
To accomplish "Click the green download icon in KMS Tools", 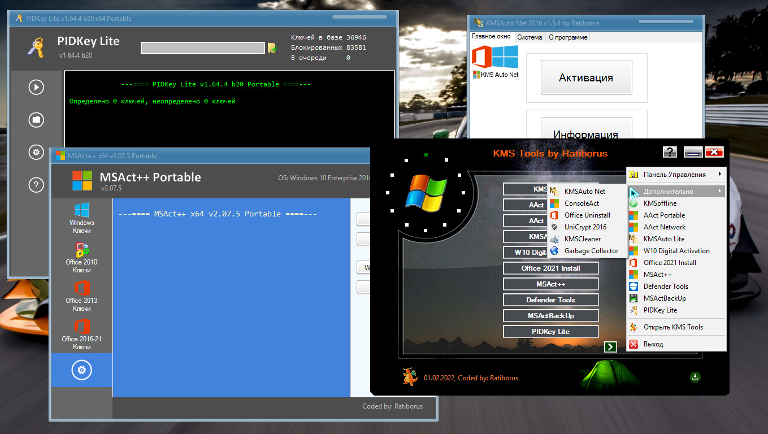I will [x=695, y=376].
